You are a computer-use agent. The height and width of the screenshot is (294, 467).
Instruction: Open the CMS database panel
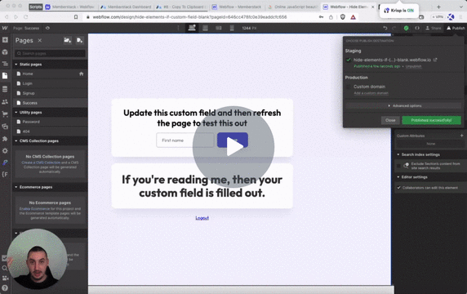coord(5,89)
